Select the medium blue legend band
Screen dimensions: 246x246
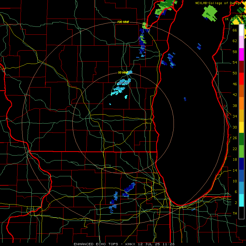pyautogui.click(x=241, y=176)
